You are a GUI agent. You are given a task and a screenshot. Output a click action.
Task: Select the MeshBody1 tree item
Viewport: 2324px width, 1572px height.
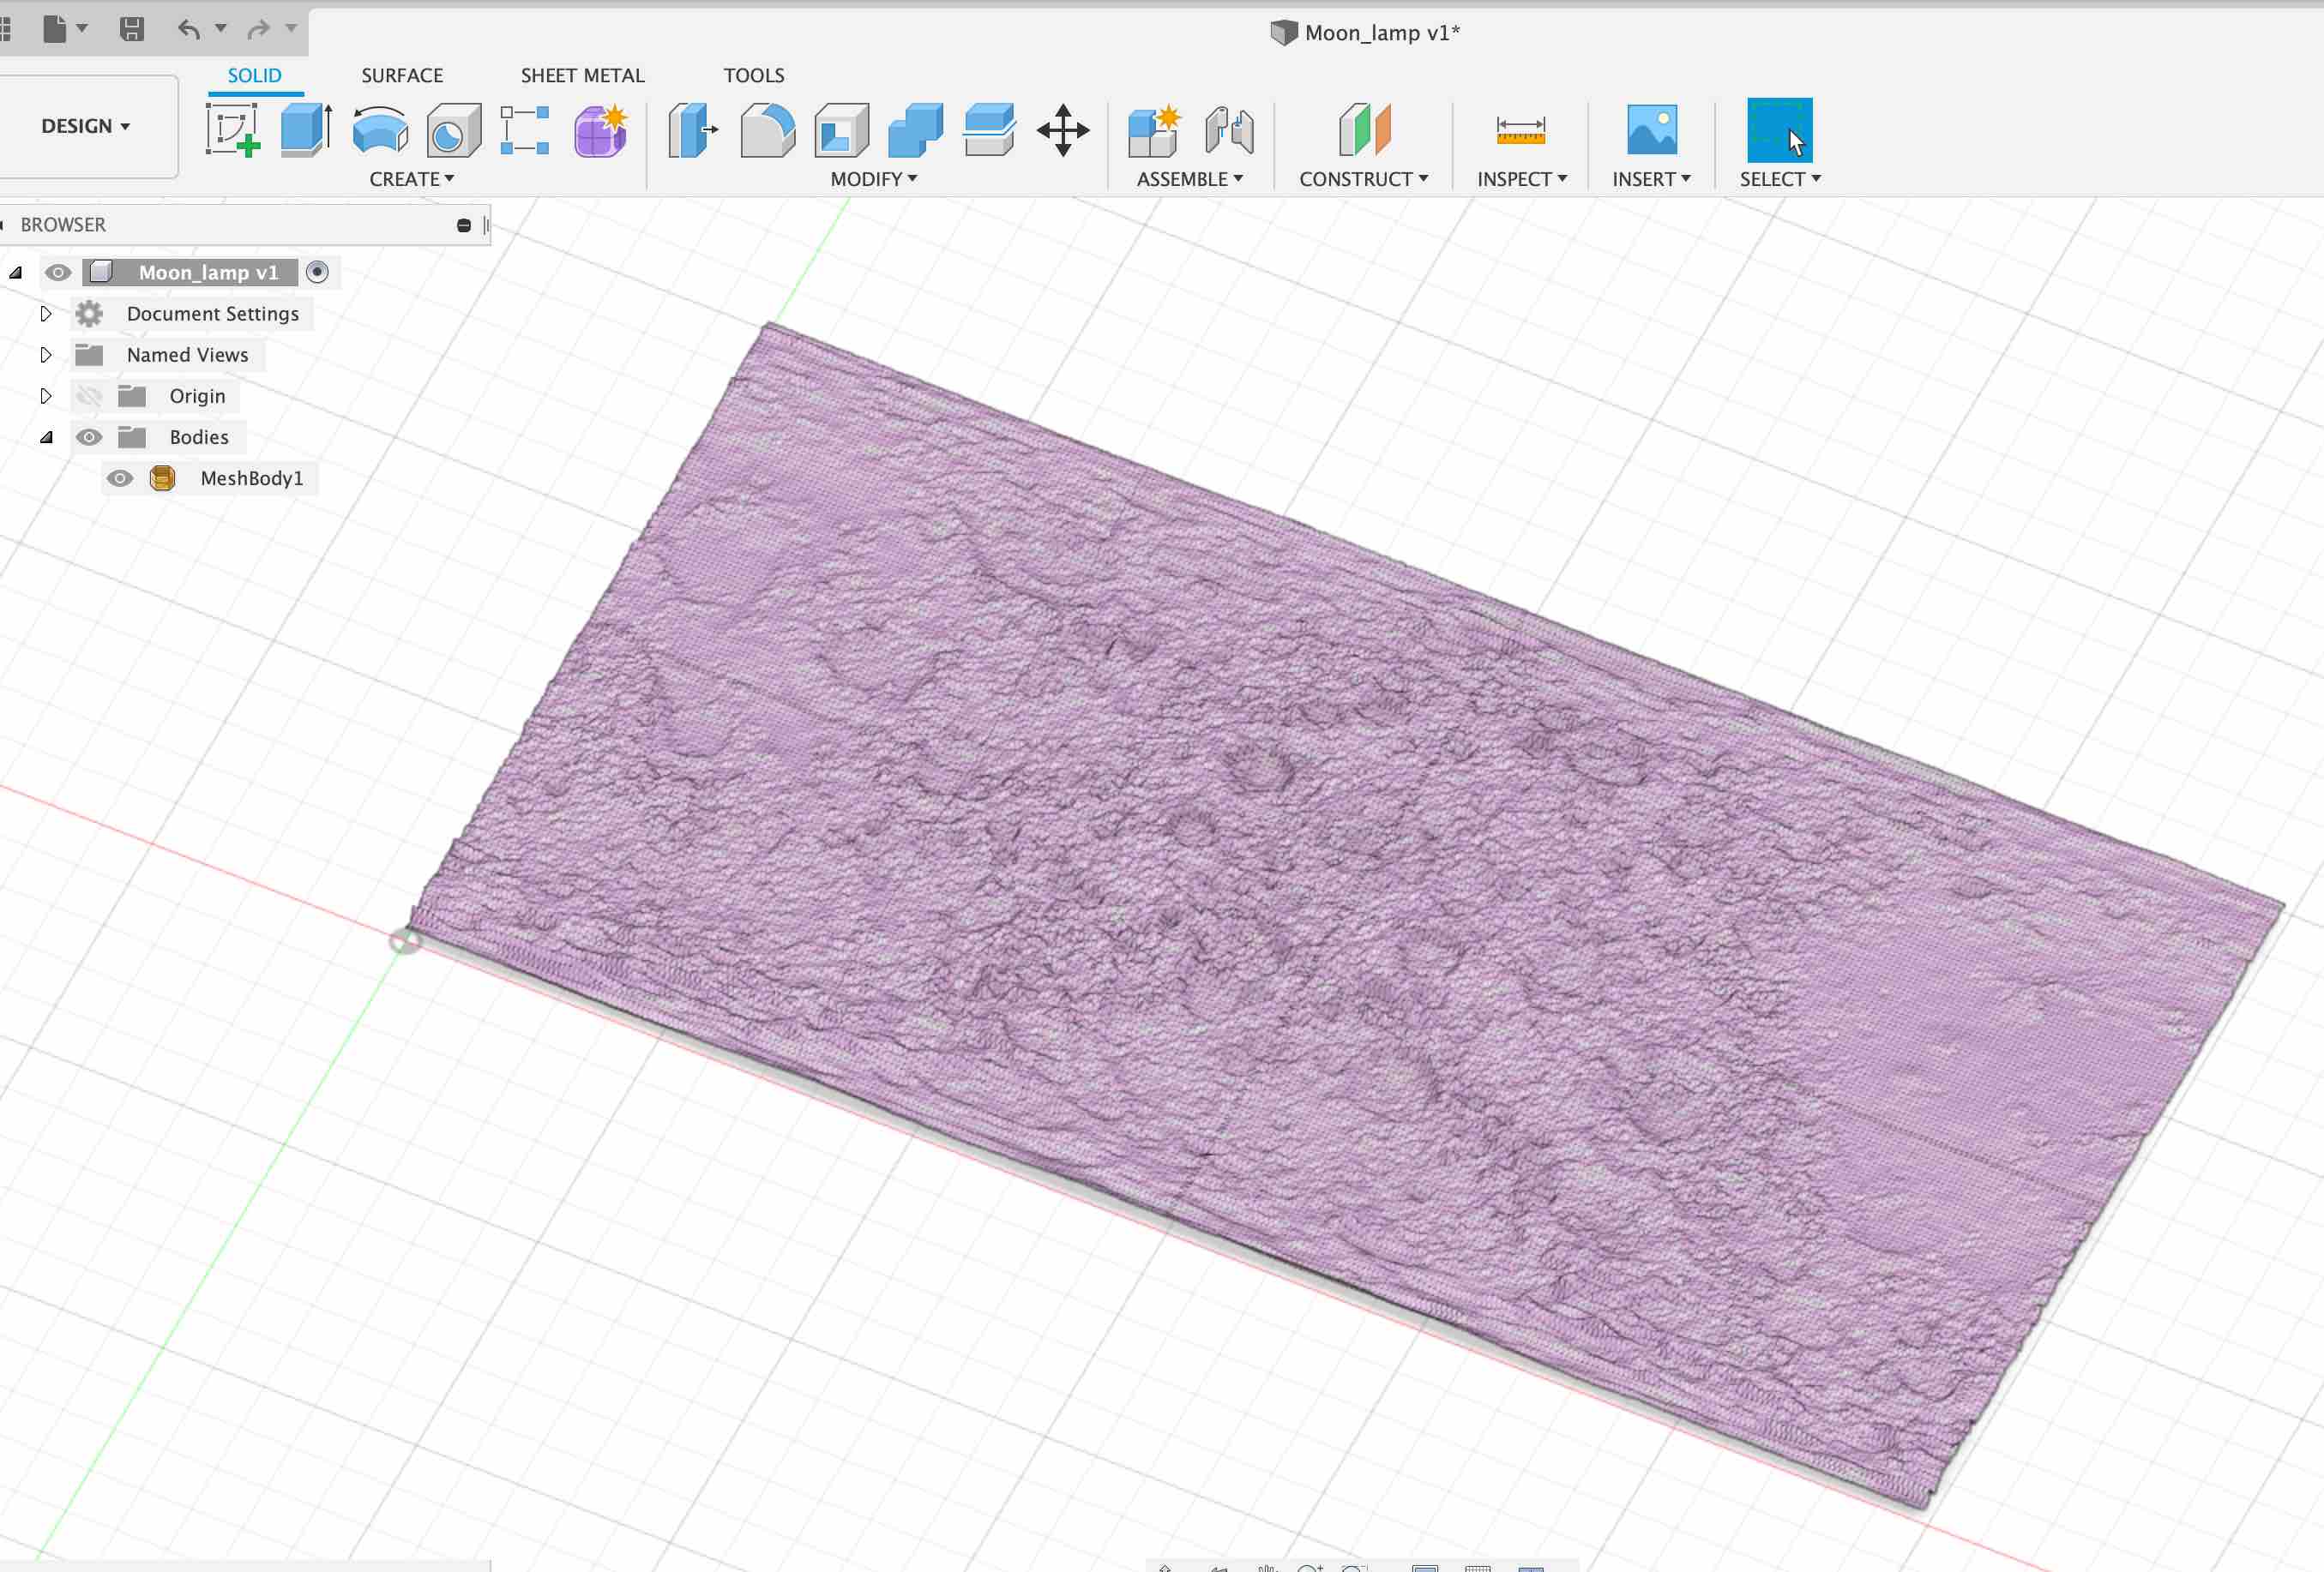[251, 477]
